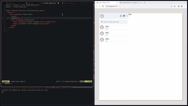Place cursor on the <Avatar /> line
This screenshot has height=106, width=188.
click(15, 18)
